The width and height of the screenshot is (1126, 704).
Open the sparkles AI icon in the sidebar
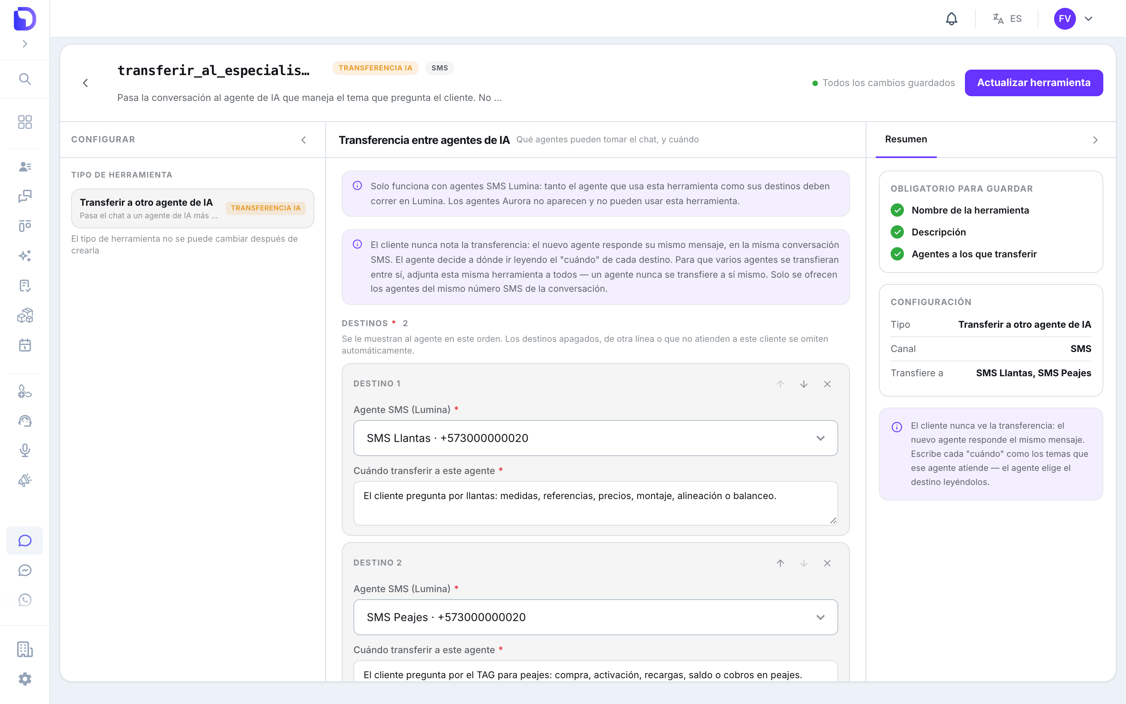pos(25,256)
